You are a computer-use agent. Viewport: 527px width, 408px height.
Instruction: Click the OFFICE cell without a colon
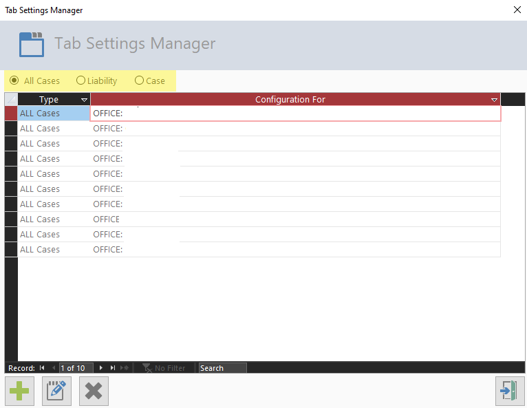(x=295, y=219)
